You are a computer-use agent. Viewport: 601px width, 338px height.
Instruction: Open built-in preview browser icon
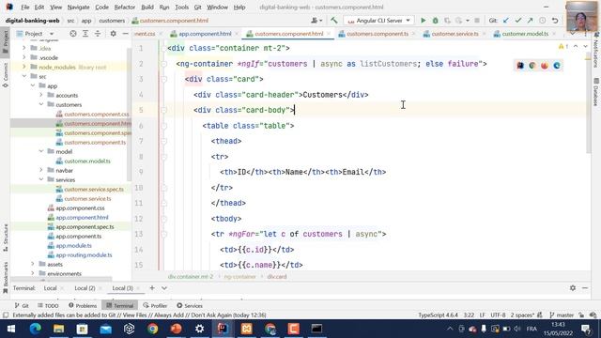(520, 66)
